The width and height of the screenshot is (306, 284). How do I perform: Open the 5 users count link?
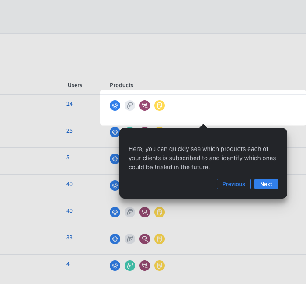[x=68, y=158]
